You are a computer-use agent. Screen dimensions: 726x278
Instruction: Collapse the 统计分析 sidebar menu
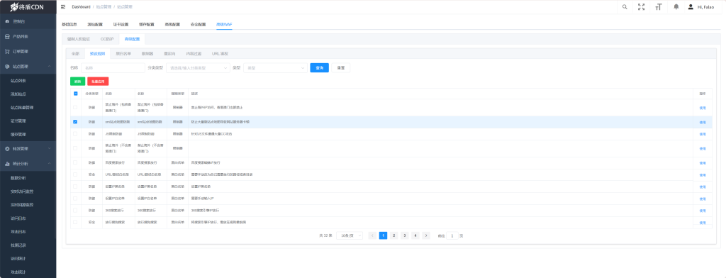[x=49, y=164]
